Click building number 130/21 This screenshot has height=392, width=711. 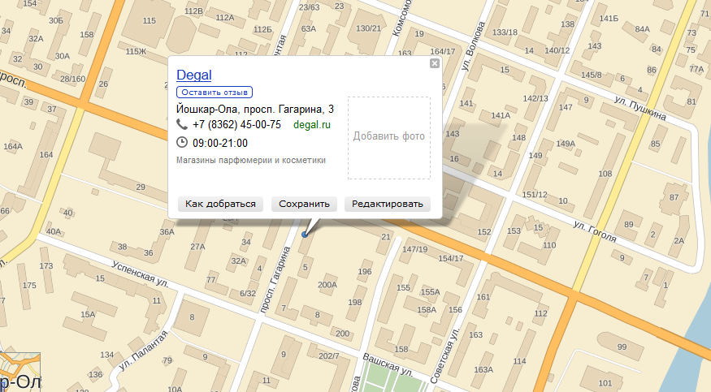[368, 28]
